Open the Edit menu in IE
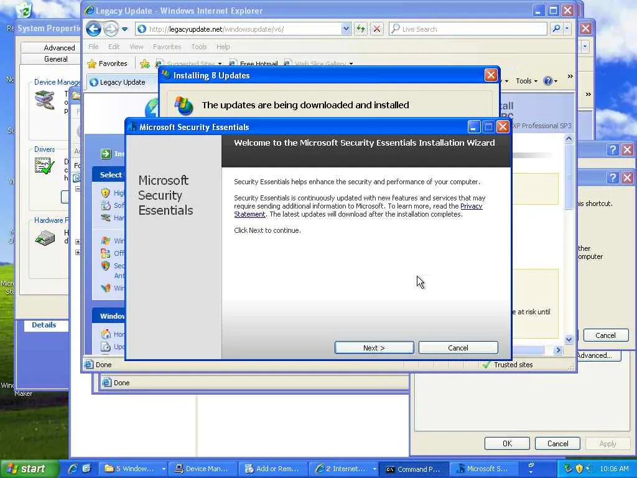 tap(114, 47)
